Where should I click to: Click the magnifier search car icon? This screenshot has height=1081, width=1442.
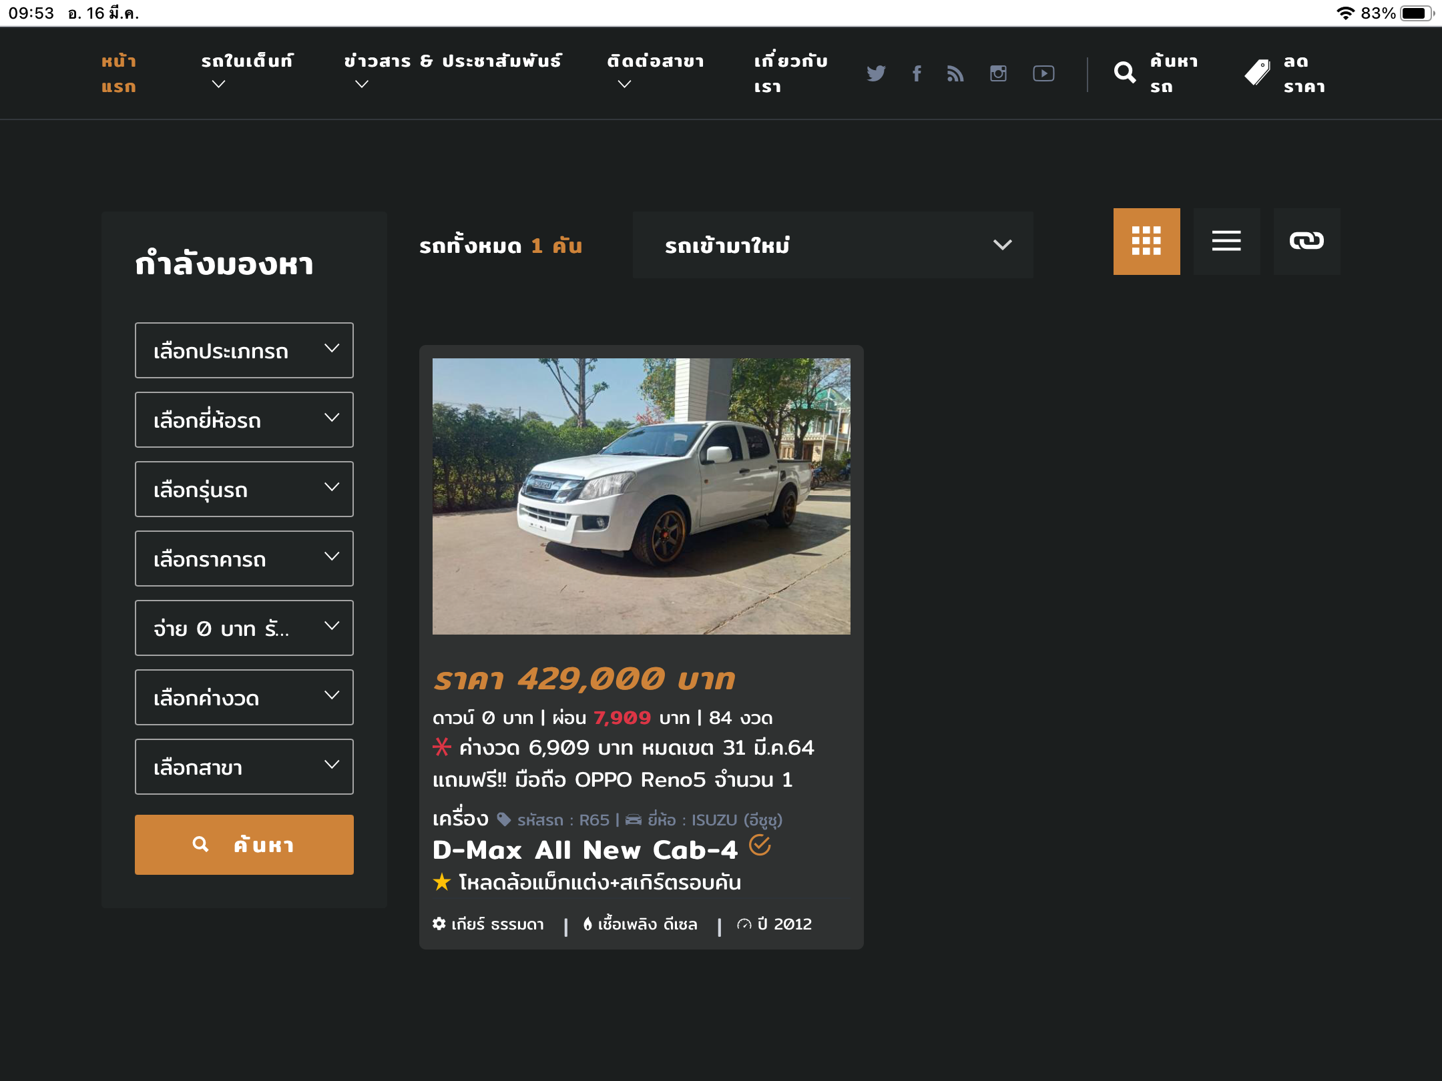[x=1125, y=73]
